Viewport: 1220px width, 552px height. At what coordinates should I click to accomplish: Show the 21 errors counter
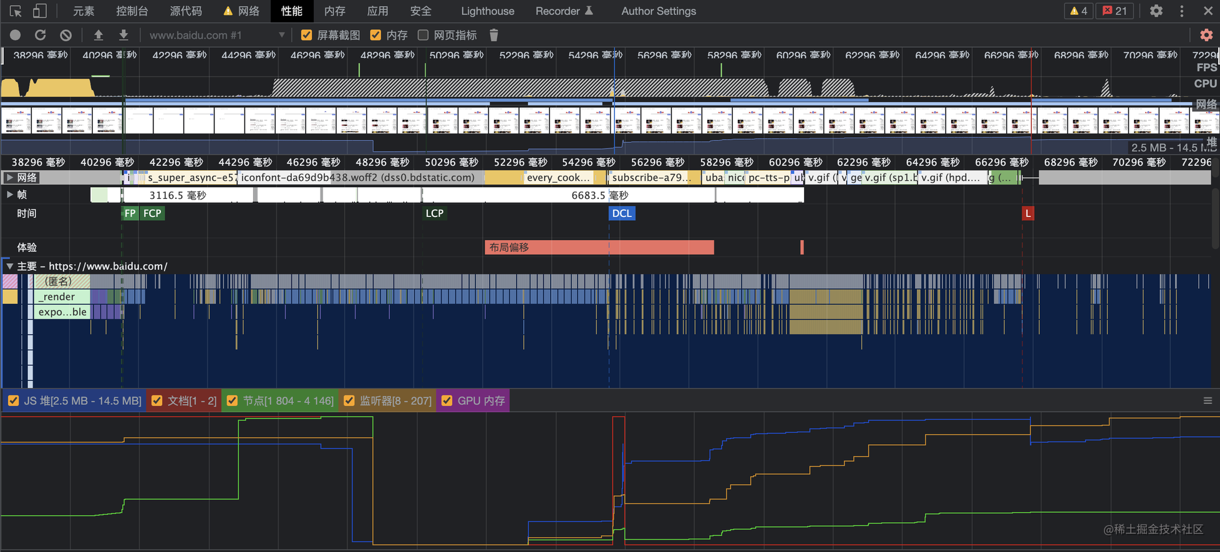click(1115, 11)
